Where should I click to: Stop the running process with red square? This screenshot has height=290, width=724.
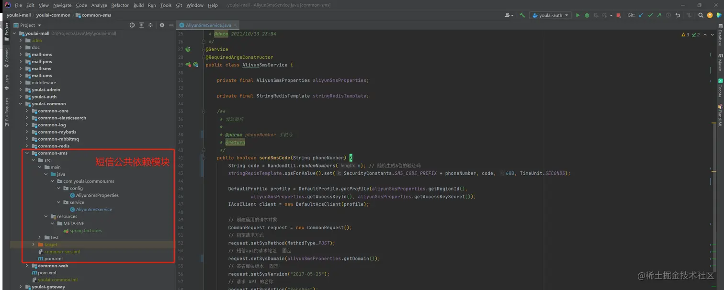[x=618, y=15]
